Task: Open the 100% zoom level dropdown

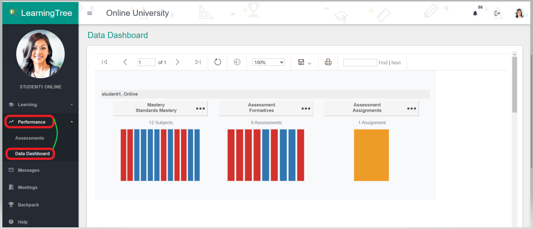Action: pos(268,62)
